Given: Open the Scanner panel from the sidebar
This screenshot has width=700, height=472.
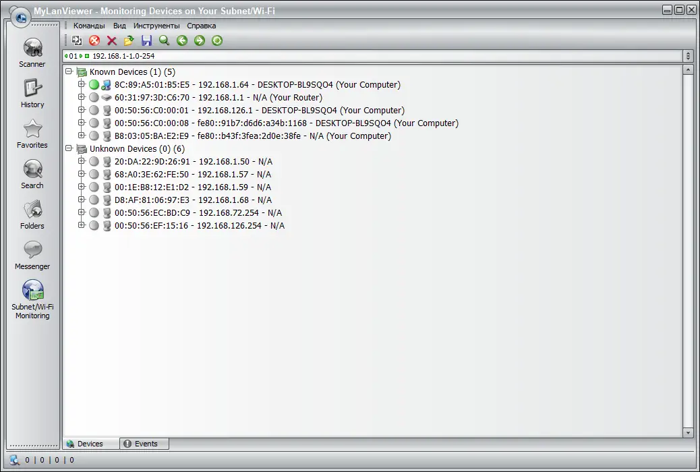Looking at the screenshot, I should pos(32,52).
